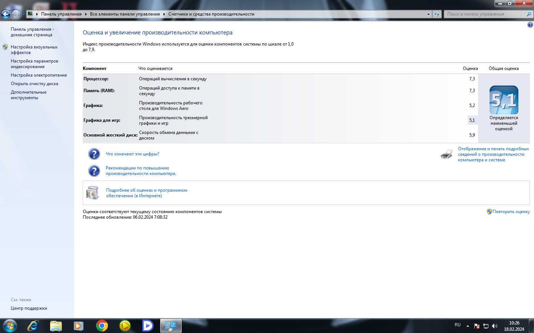This screenshot has width=534, height=333.
Task: Click the software box icon near 'Подробнее об оценках'
Action: [93, 193]
